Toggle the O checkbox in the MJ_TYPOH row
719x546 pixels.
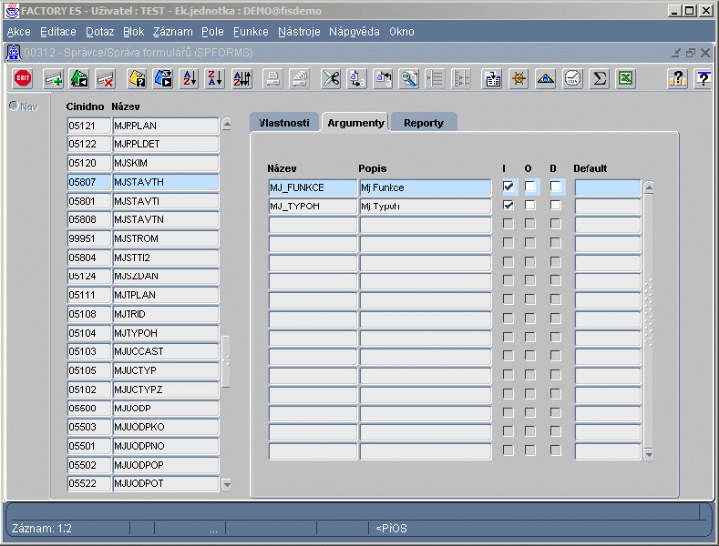pos(530,206)
